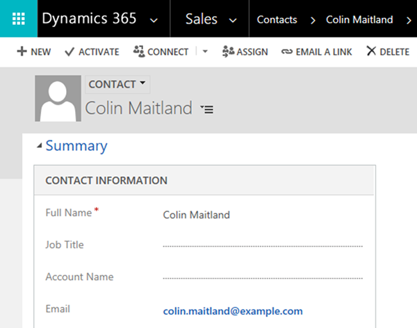417x328 pixels.
Task: Click the EMAIL A LINK chain icon
Action: click(x=286, y=52)
